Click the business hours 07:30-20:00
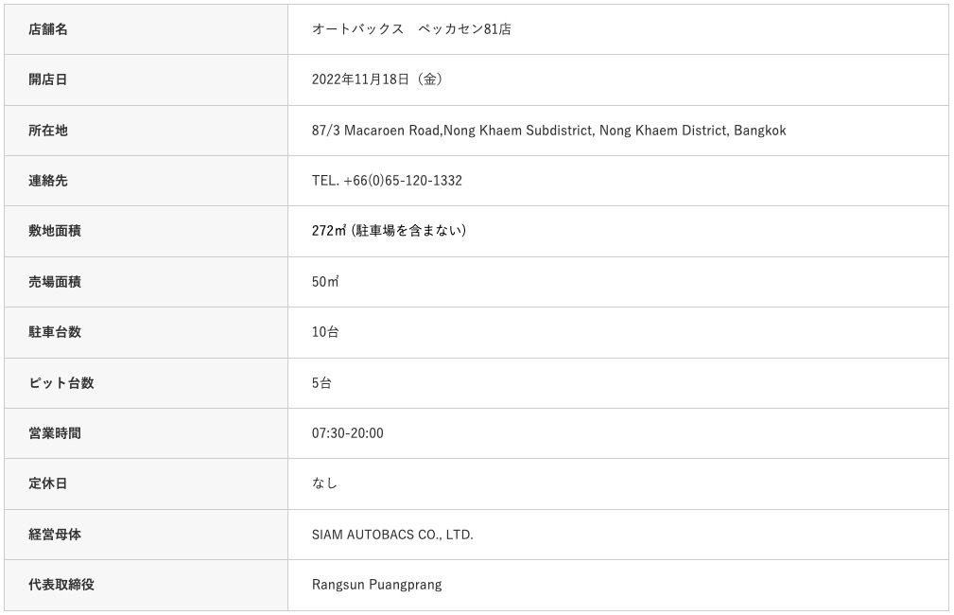This screenshot has height=615, width=954. point(347,433)
